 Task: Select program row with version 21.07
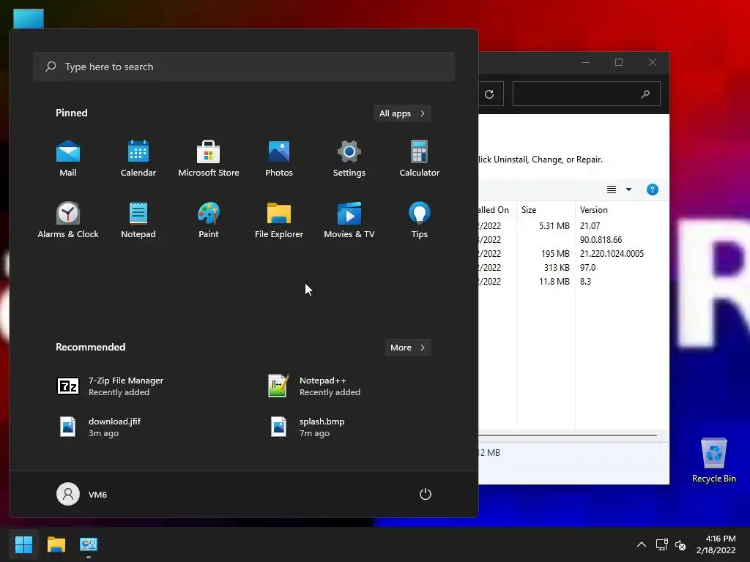pos(574,225)
